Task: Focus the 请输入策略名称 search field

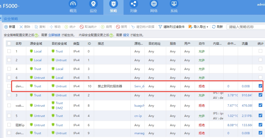Action: click(x=246, y=27)
